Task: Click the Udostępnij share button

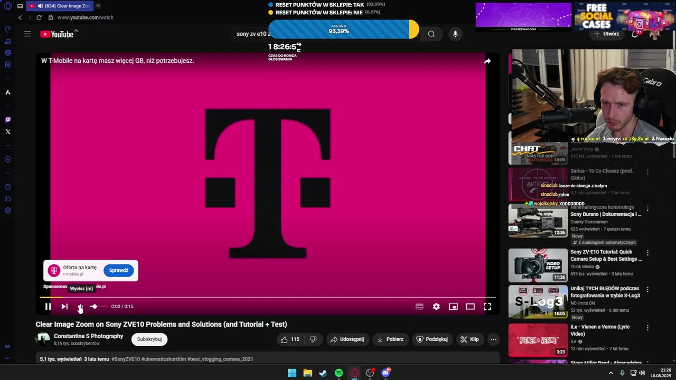Action: [347, 339]
